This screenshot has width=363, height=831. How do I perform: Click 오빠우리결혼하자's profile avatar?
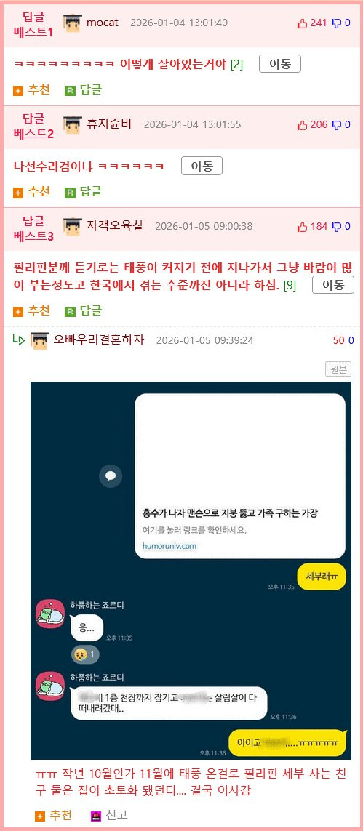tap(40, 340)
